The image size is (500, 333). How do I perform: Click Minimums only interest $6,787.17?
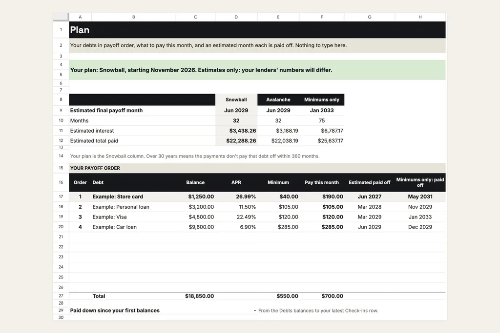pos(332,131)
